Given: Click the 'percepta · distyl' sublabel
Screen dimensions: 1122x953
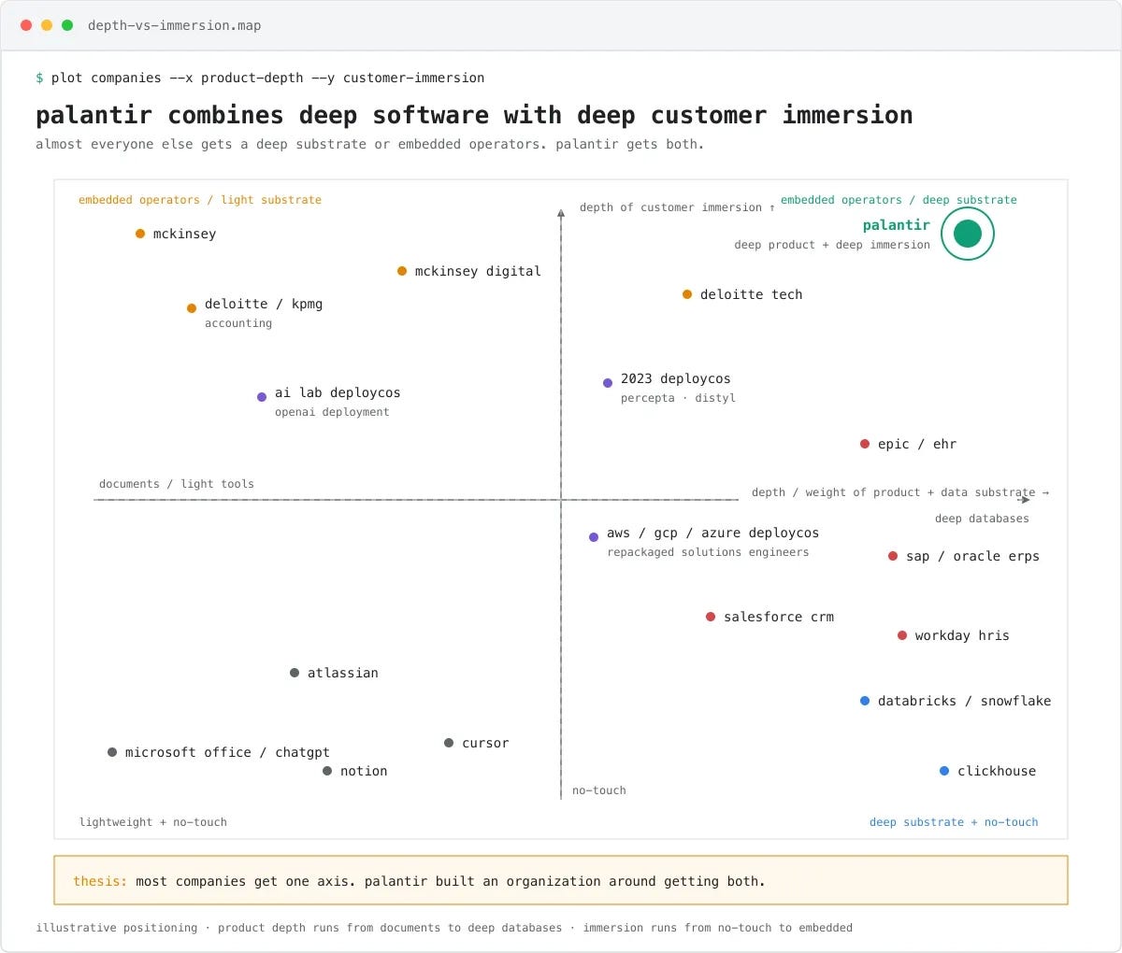Looking at the screenshot, I should point(678,398).
